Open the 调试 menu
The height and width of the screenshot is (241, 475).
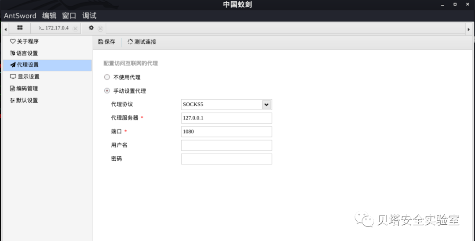(89, 16)
